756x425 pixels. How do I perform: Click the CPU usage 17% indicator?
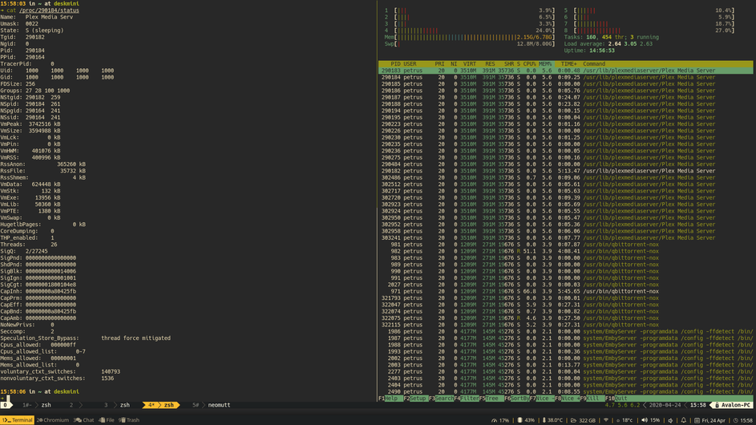[x=500, y=420]
